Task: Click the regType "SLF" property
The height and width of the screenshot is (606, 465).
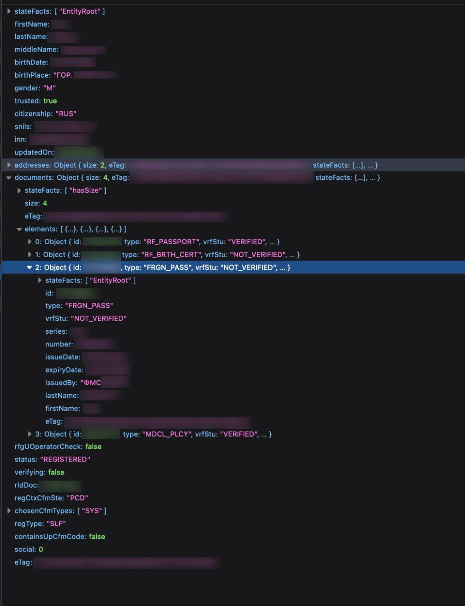Action: pyautogui.click(x=40, y=524)
